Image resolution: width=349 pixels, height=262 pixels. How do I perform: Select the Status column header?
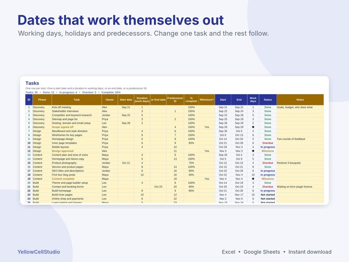pyautogui.click(x=268, y=100)
